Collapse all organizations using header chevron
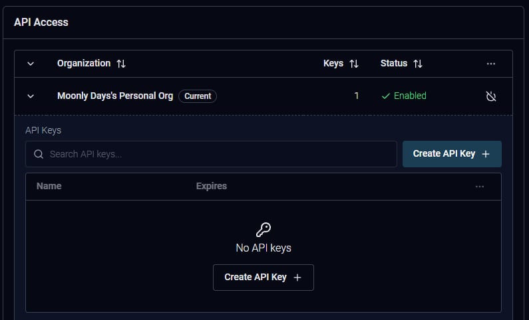The width and height of the screenshot is (529, 320). coord(31,64)
